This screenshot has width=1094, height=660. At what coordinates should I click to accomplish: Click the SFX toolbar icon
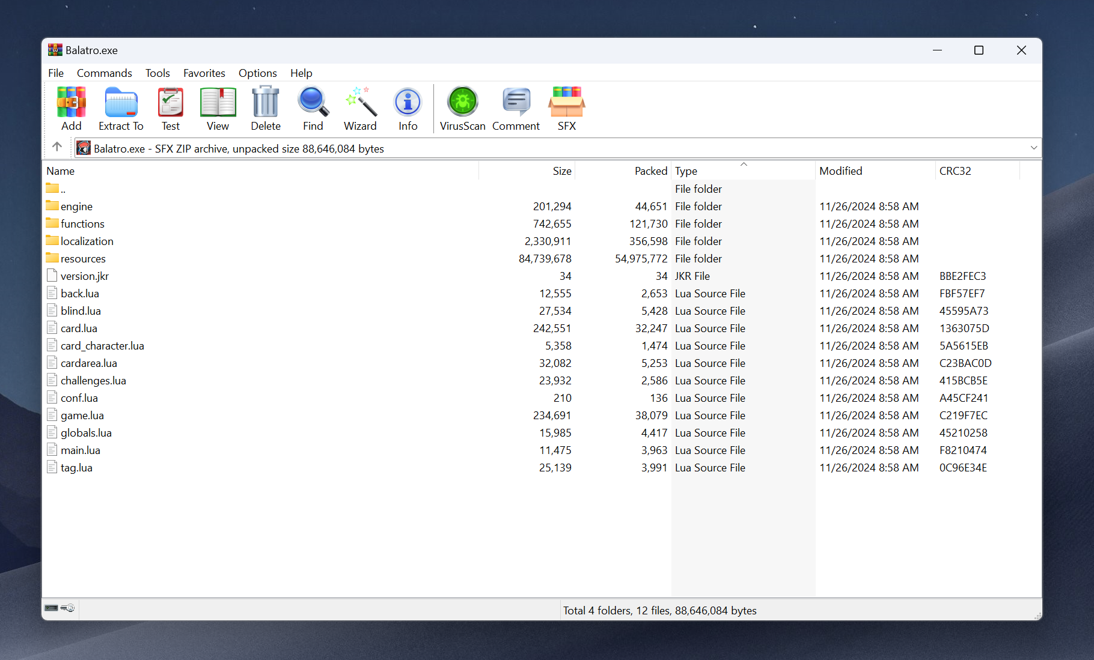coord(567,102)
